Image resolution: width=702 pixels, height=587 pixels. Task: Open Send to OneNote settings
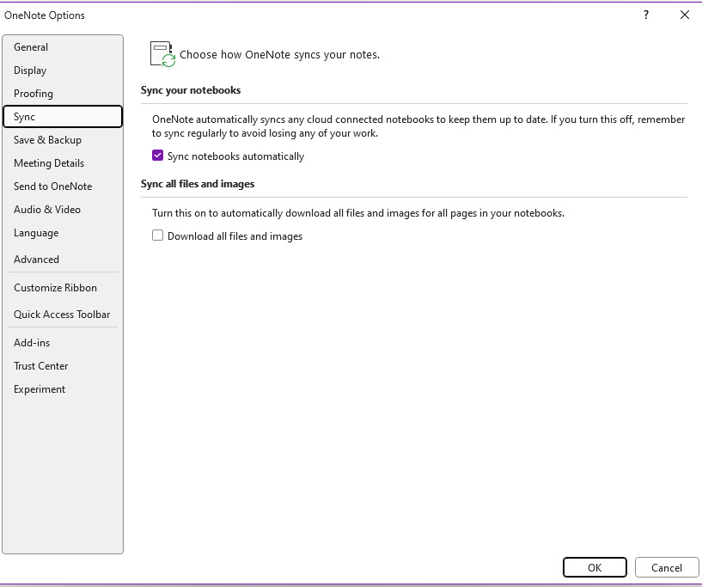click(62, 186)
